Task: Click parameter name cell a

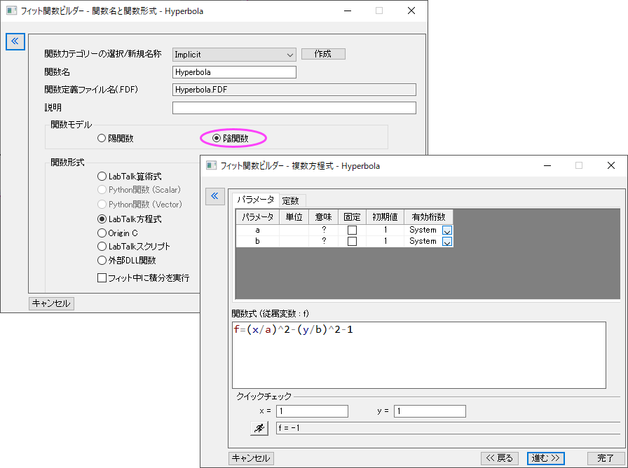Action: [x=257, y=230]
